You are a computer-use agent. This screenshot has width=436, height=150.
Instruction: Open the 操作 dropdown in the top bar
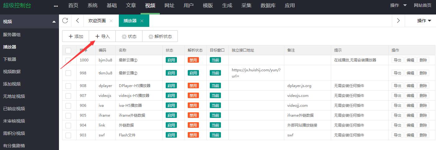398,5
